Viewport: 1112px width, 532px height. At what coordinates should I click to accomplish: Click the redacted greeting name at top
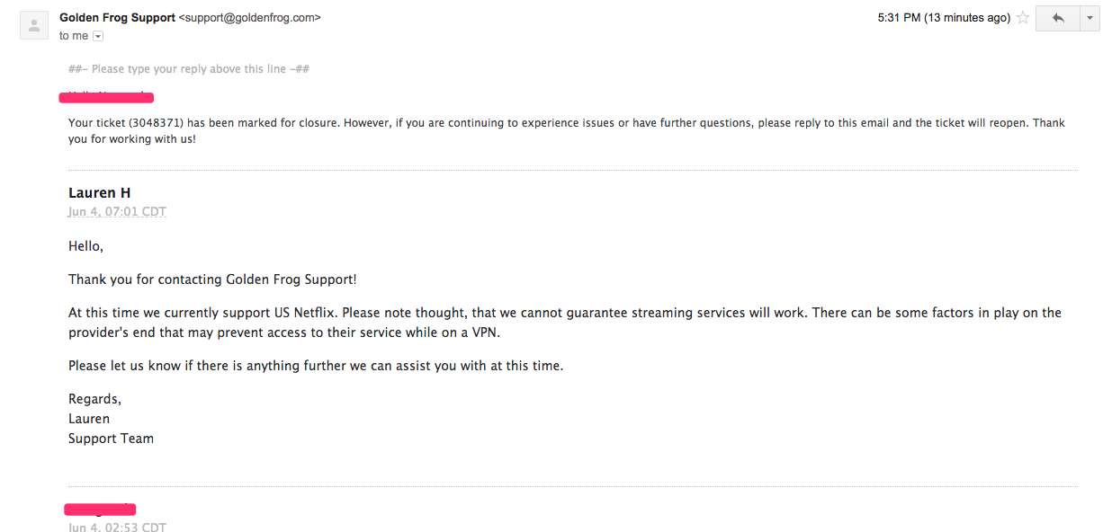point(106,96)
